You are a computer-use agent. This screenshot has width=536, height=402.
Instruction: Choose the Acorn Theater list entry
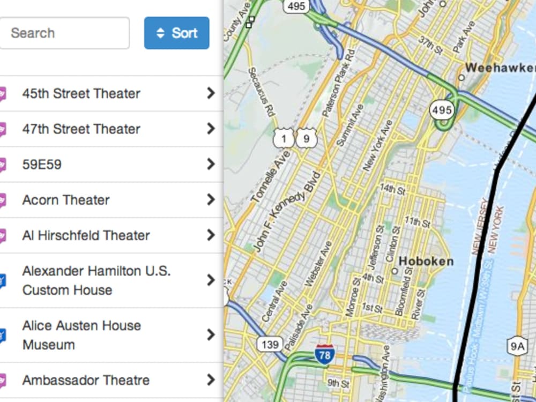pyautogui.click(x=111, y=200)
